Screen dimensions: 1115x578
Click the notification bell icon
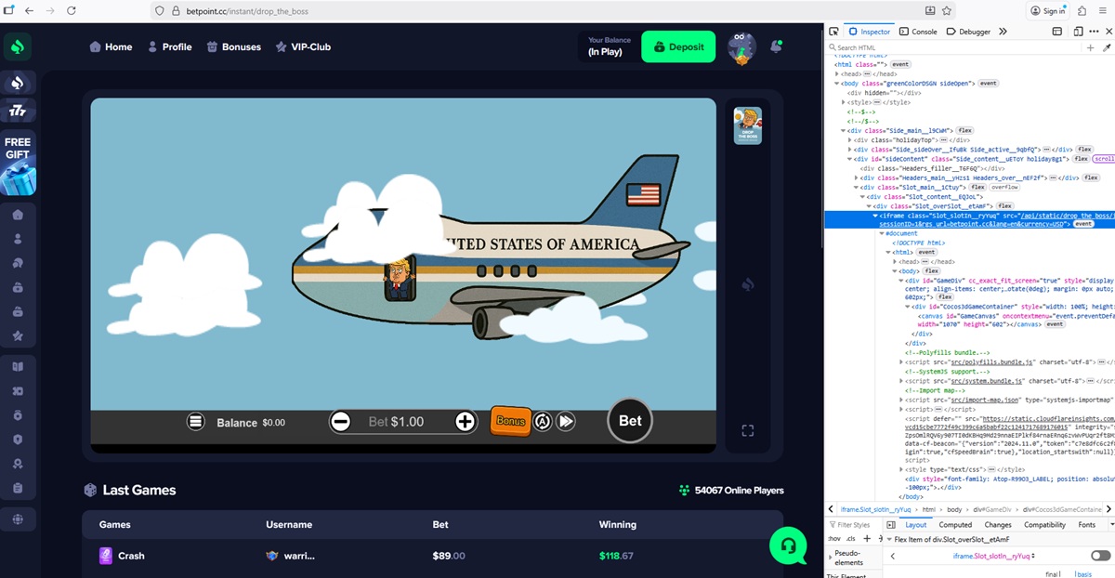[777, 46]
